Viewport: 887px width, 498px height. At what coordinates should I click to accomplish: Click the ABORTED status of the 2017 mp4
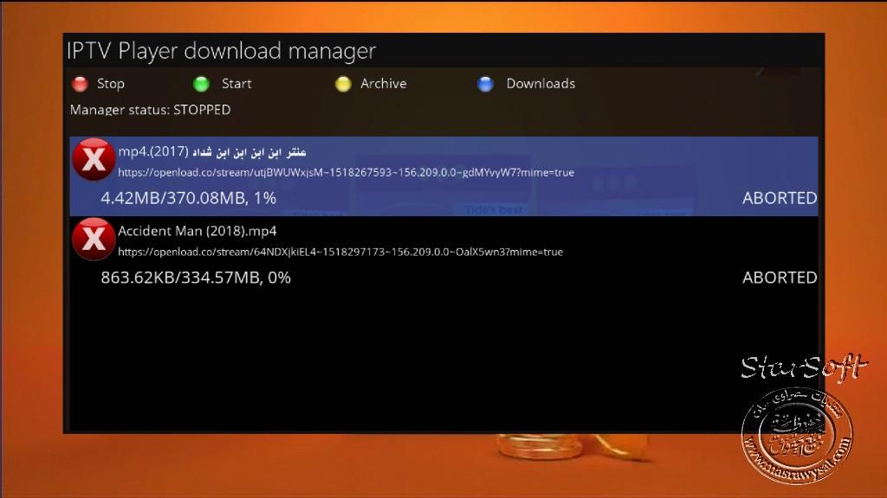point(780,198)
